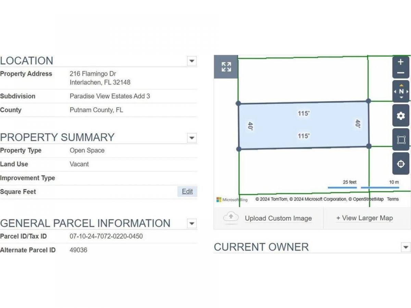Expand the Current Owner section arrow

click(x=406, y=247)
